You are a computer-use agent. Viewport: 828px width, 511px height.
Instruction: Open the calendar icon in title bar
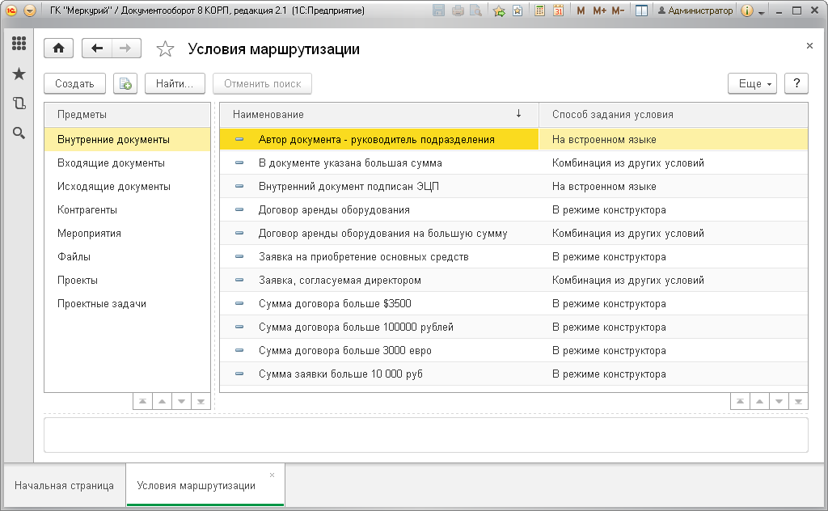pos(558,11)
